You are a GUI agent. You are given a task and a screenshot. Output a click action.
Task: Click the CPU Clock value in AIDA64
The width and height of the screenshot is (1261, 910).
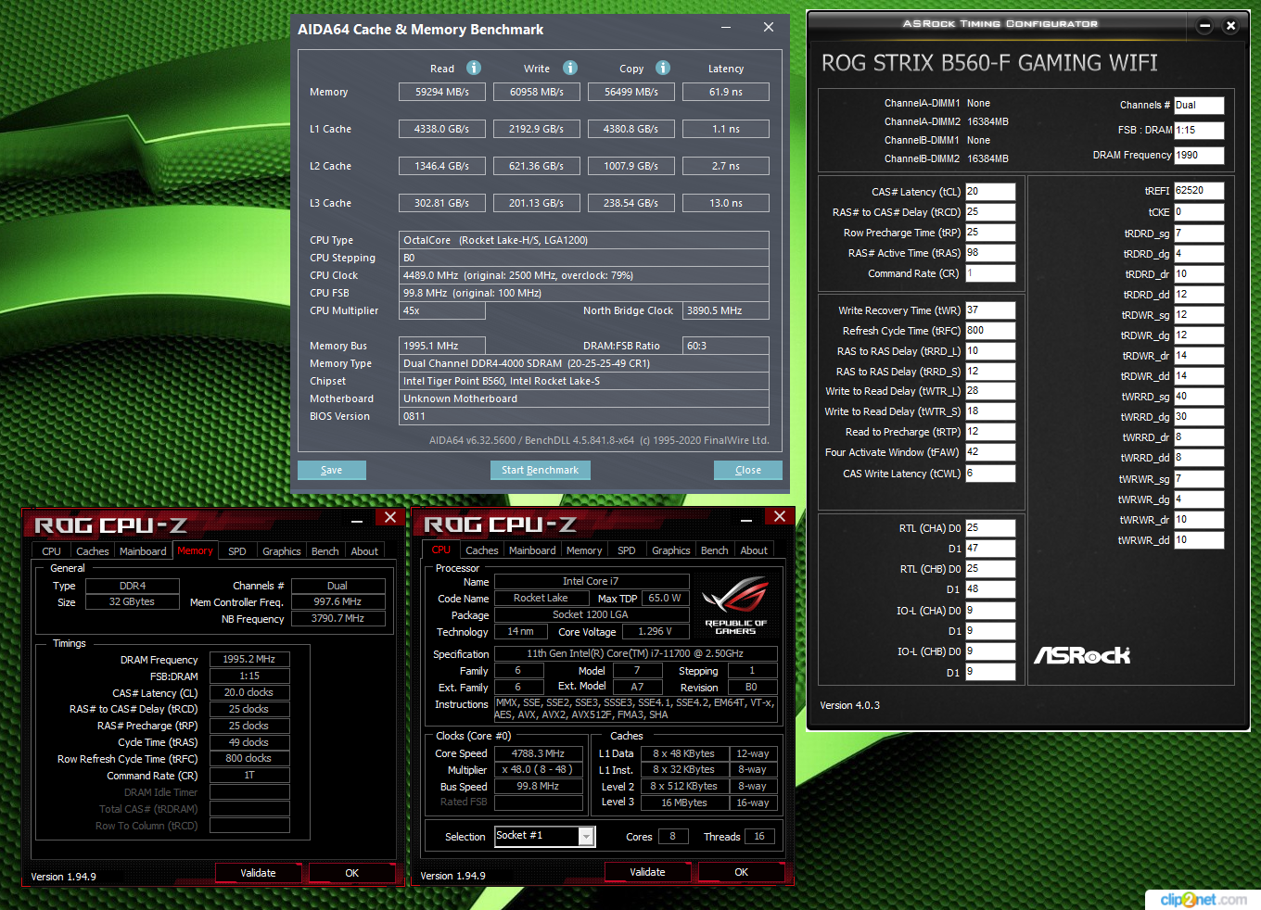584,275
